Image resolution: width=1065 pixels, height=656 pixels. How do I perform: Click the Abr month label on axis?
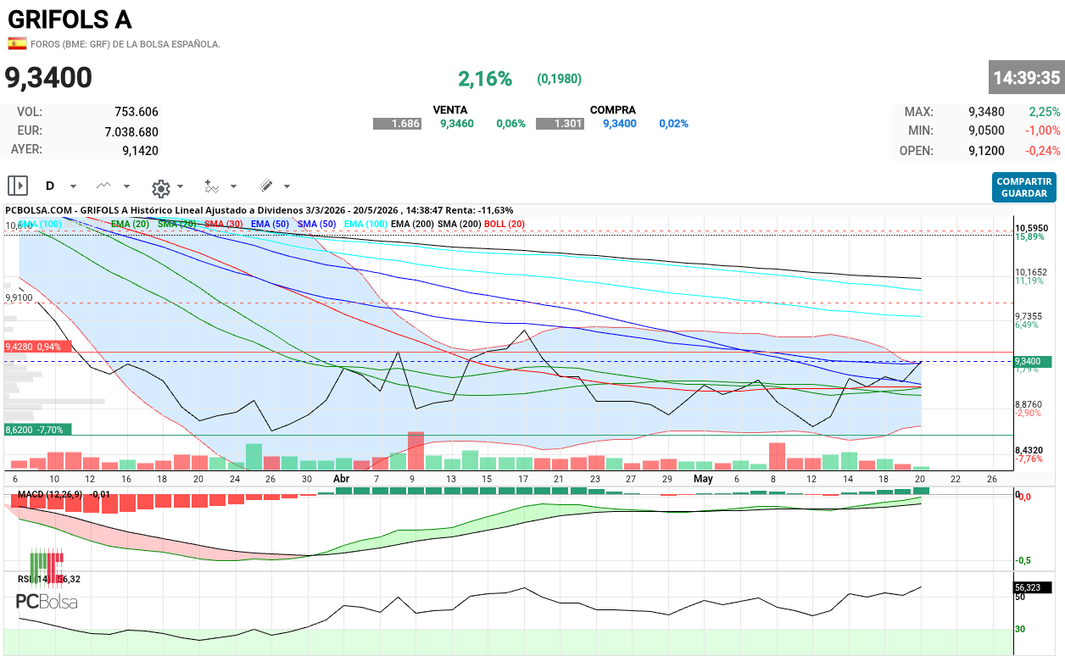(x=342, y=478)
